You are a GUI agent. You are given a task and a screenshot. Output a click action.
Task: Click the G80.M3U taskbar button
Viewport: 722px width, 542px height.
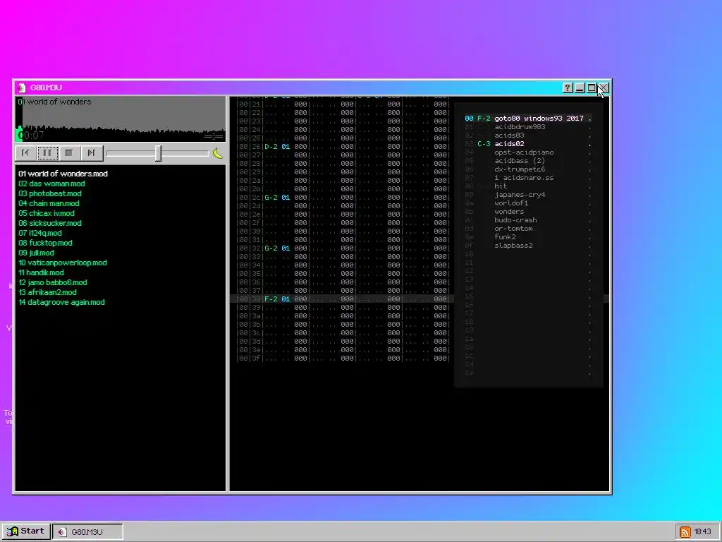[x=87, y=532]
